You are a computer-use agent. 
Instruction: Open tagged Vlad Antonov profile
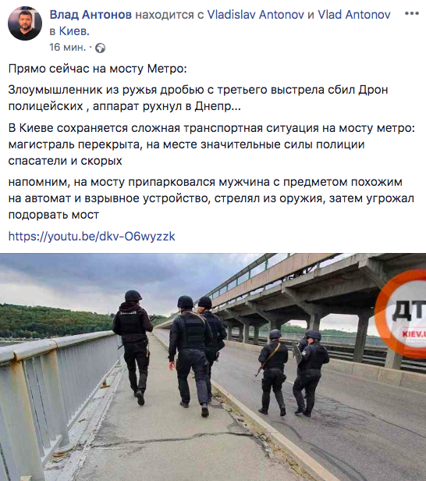coord(354,14)
